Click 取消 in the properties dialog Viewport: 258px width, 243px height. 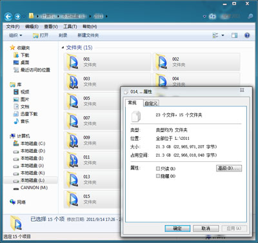click(206, 228)
